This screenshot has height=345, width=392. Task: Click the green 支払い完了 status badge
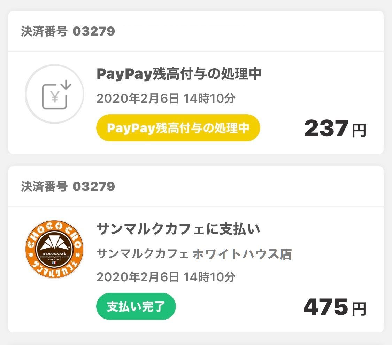tap(136, 306)
